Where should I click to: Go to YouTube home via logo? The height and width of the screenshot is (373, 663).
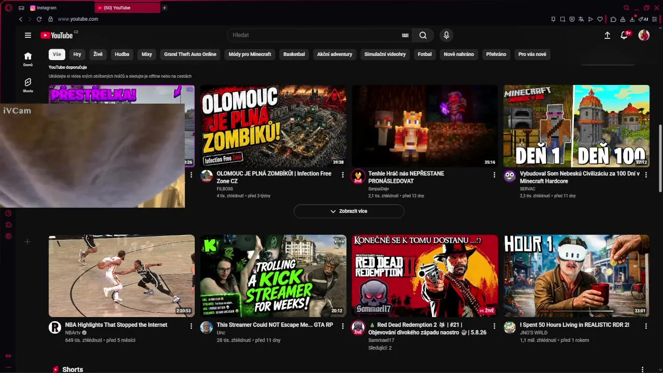tap(56, 35)
